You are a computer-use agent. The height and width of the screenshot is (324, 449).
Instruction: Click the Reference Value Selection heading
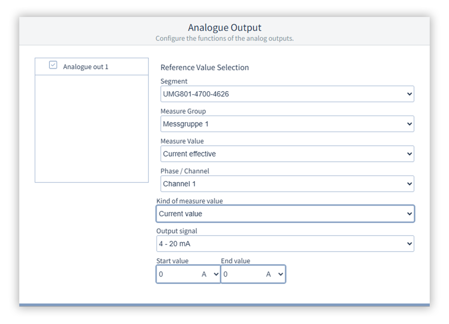(x=204, y=67)
